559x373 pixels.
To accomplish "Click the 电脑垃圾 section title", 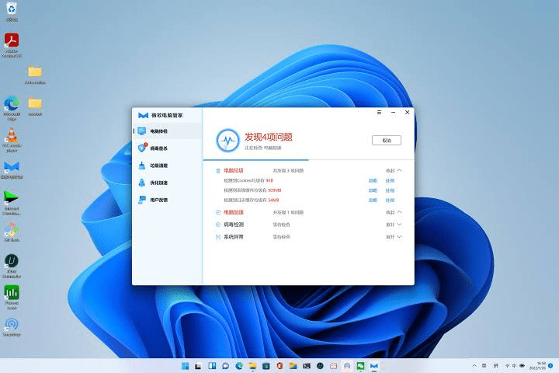I will [x=234, y=171].
